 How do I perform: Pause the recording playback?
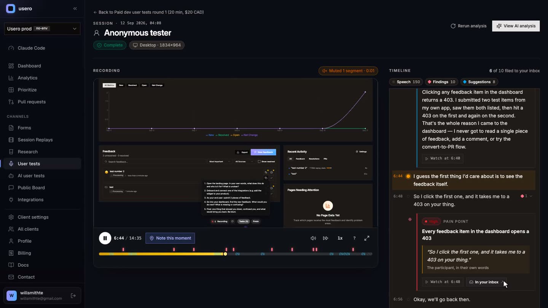105,238
